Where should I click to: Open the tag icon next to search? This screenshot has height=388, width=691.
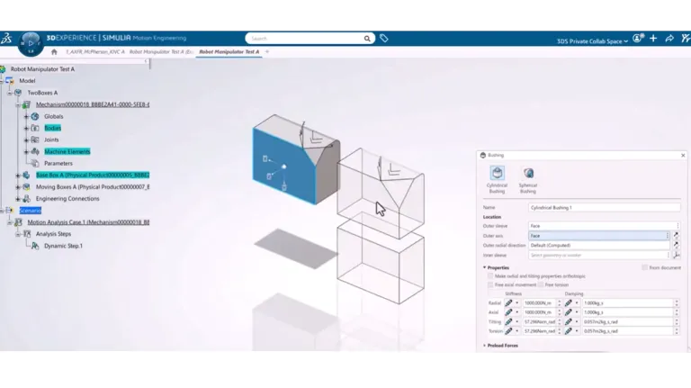point(384,39)
